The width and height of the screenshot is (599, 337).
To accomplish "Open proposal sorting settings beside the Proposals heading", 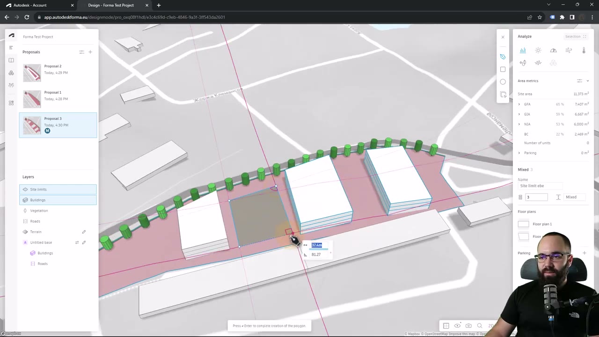I will pyautogui.click(x=81, y=52).
